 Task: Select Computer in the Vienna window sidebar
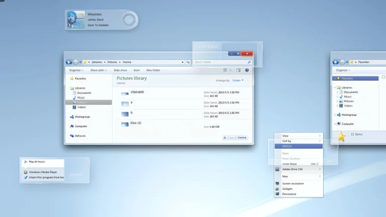coord(78,126)
